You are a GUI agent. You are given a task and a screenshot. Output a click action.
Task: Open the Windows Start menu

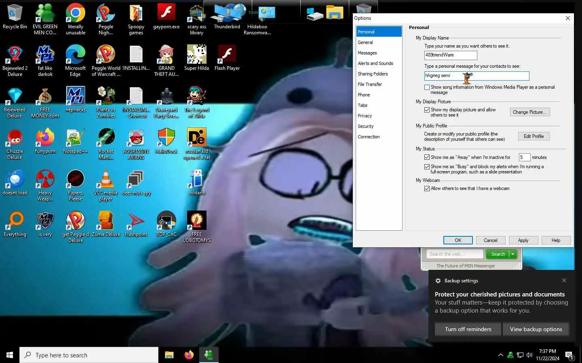coord(10,355)
